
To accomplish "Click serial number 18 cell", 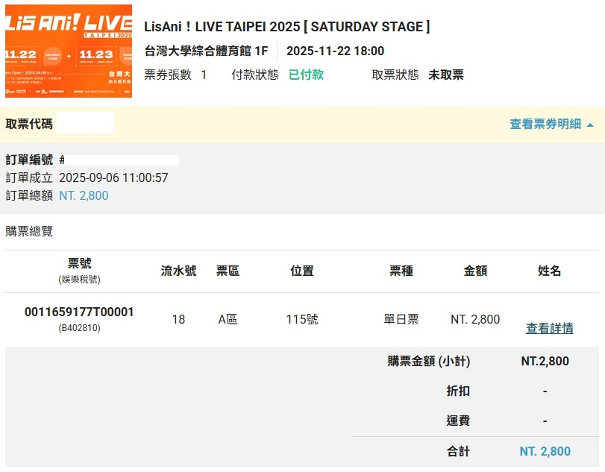I will tap(178, 319).
